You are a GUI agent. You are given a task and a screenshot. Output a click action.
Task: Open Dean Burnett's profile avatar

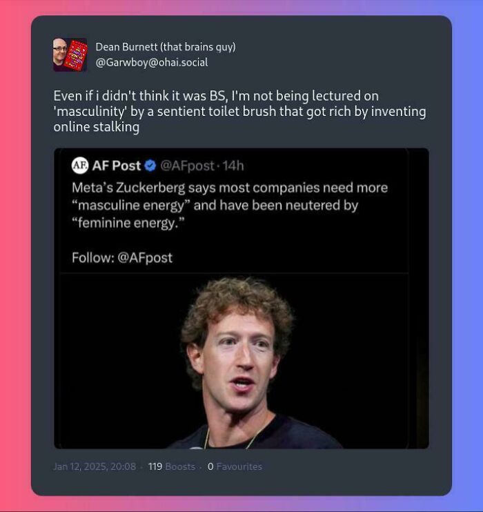click(70, 55)
